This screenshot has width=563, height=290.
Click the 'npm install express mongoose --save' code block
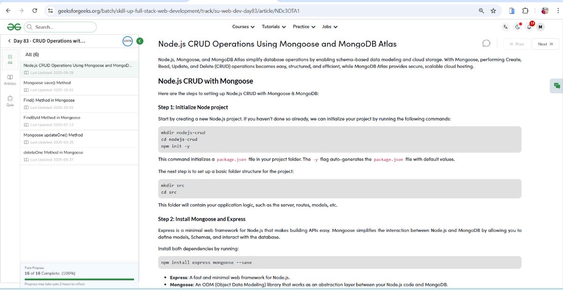[340, 262]
